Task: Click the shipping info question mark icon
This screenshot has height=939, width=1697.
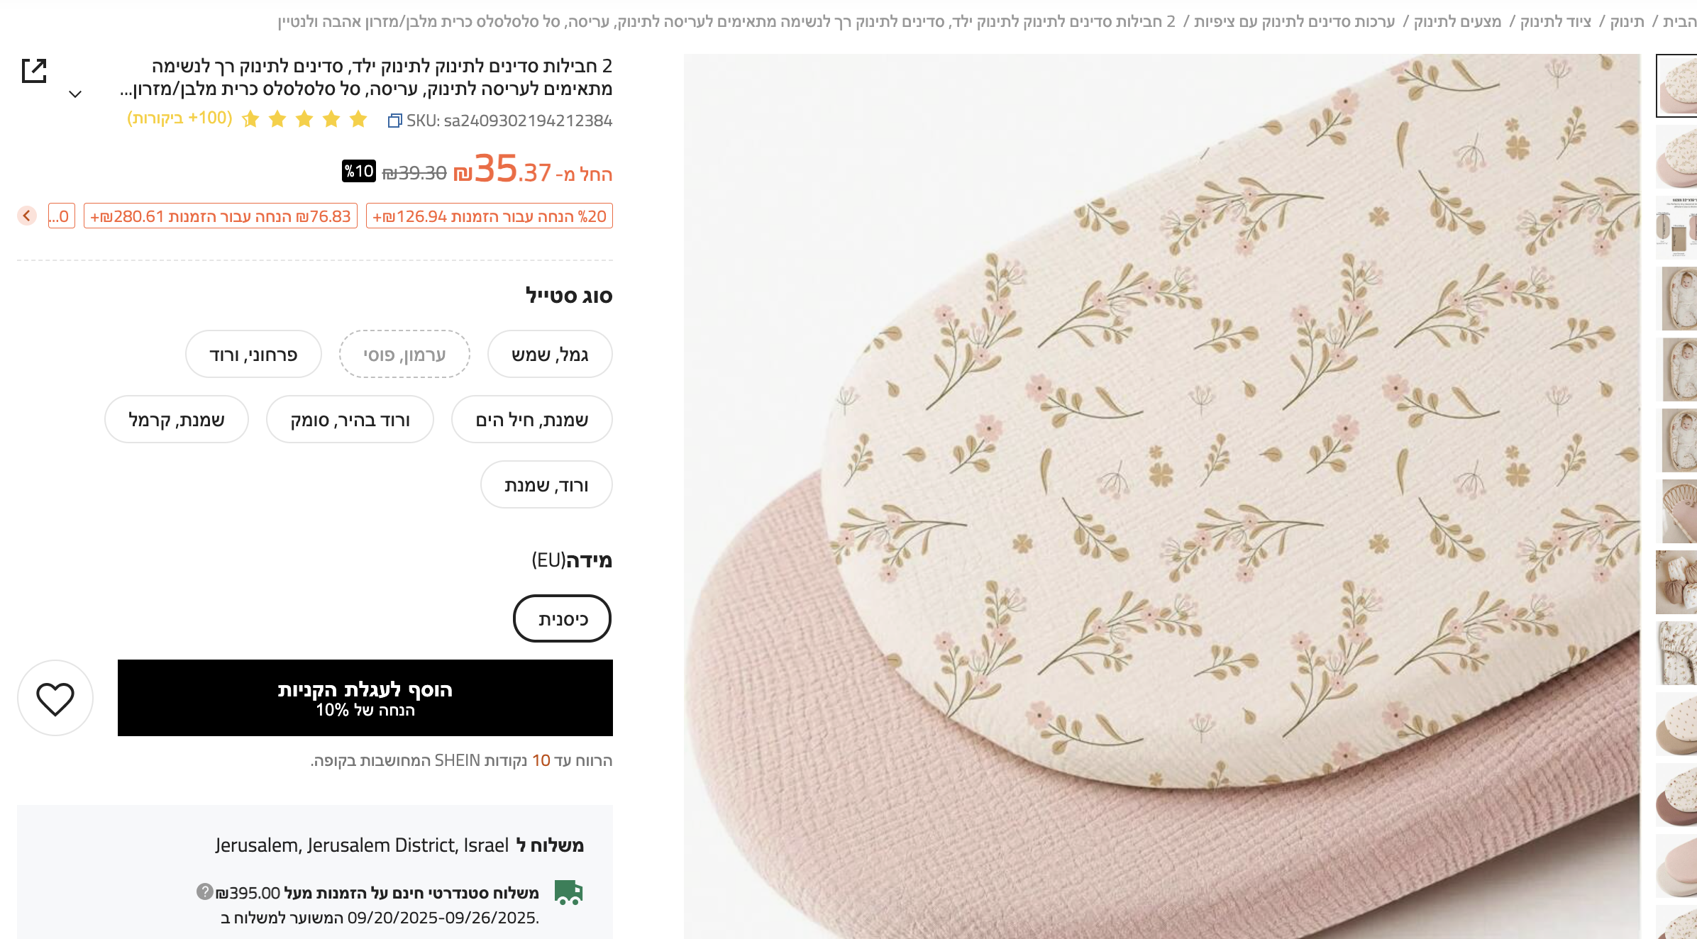Action: click(x=204, y=891)
